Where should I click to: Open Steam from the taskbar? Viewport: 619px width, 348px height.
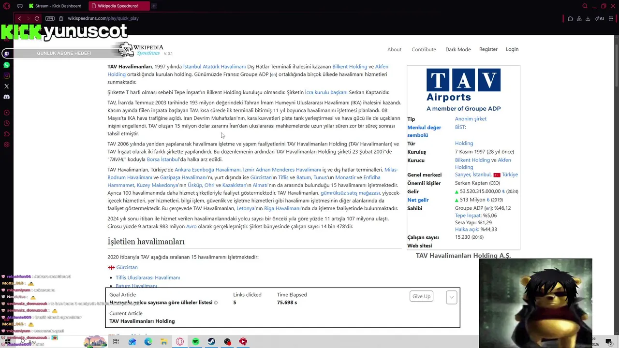[212, 342]
